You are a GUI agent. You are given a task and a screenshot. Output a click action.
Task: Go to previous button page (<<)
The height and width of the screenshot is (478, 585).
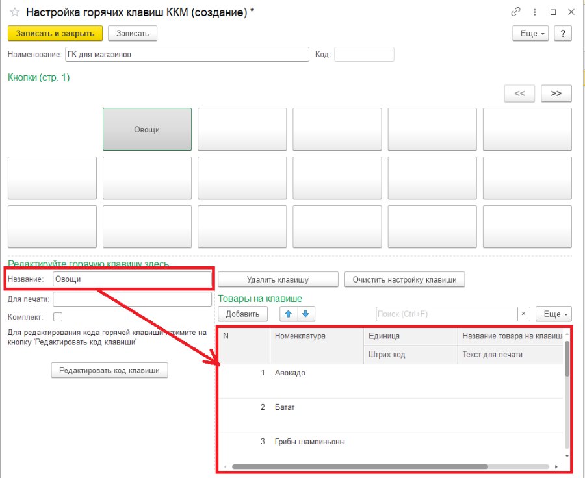[x=519, y=94]
